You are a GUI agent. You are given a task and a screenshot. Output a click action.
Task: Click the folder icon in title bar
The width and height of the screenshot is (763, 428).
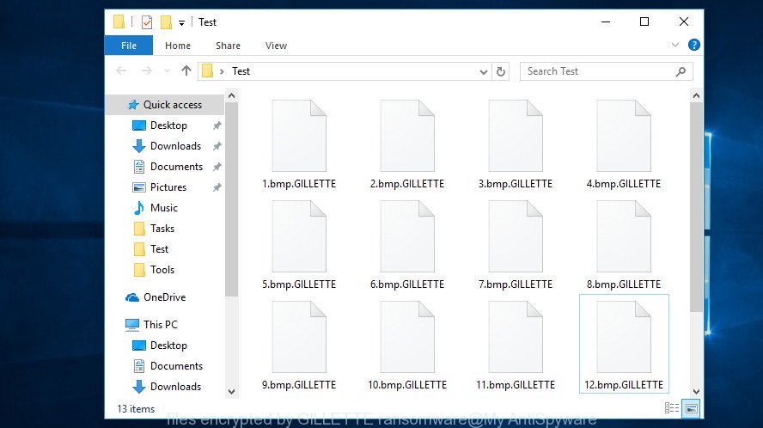coord(119,21)
